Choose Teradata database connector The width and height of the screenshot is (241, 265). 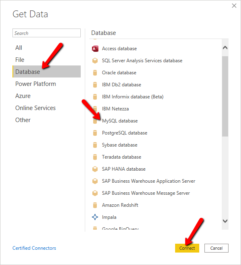[x=155, y=157]
